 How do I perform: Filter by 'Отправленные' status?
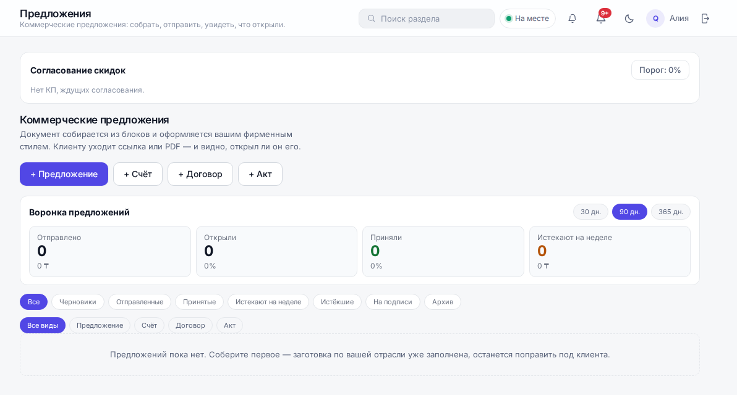pyautogui.click(x=140, y=302)
